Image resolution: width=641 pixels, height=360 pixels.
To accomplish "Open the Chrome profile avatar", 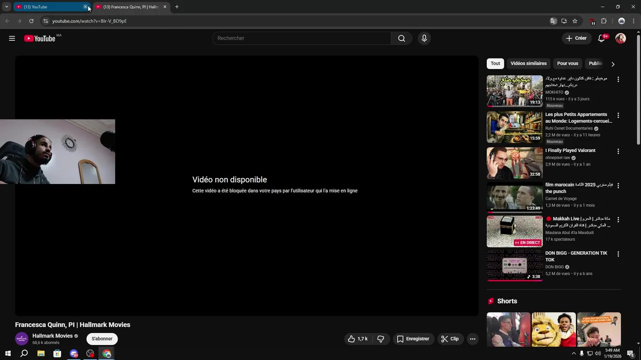I will 621,21.
